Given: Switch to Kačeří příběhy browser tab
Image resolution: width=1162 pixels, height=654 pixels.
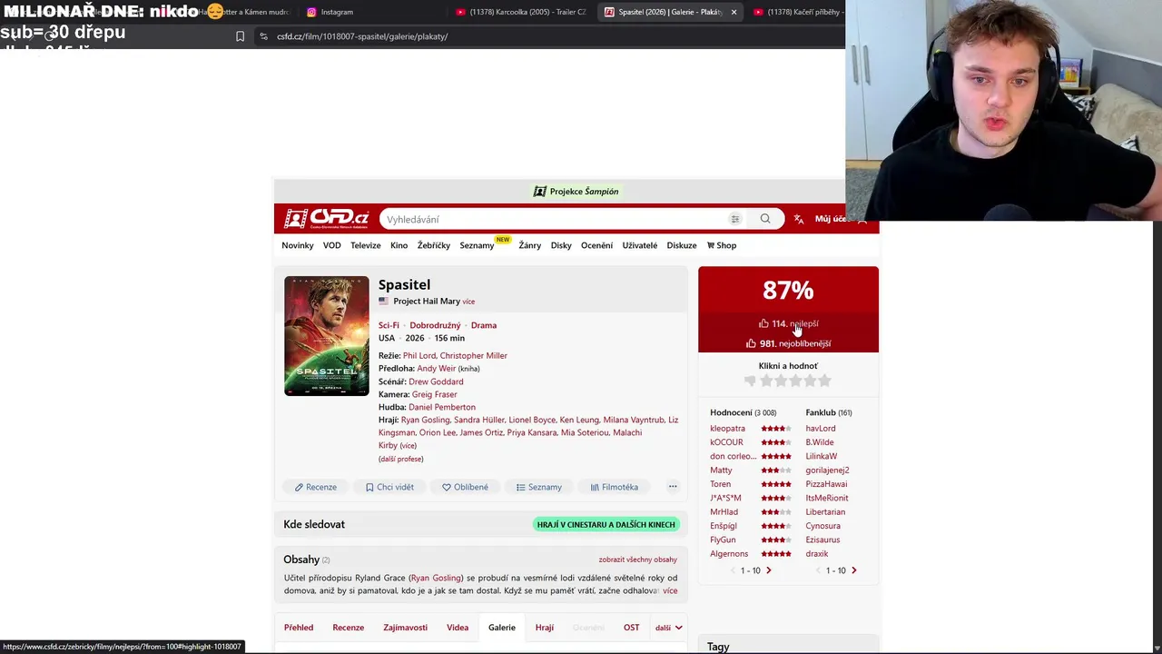Looking at the screenshot, I should click(797, 12).
